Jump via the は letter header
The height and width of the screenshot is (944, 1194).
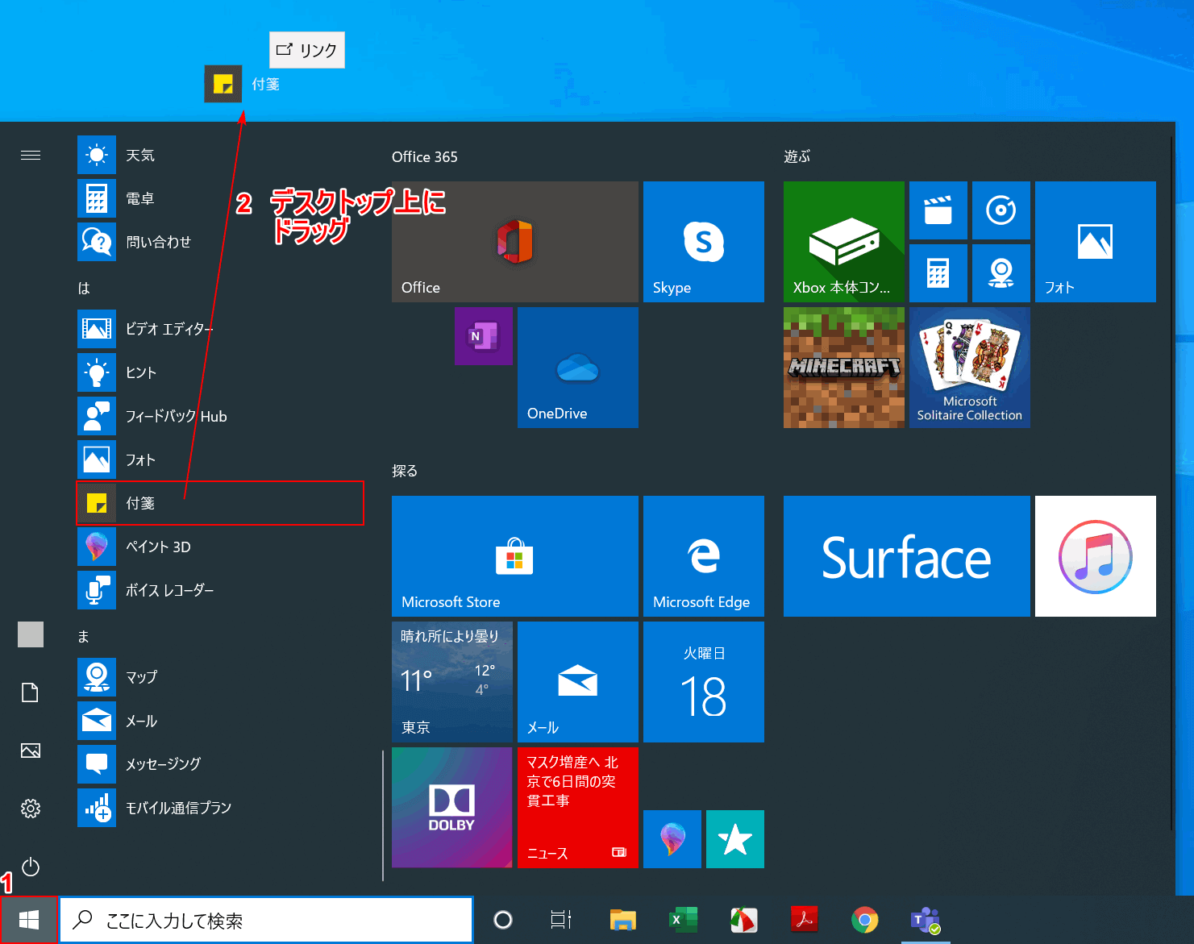(x=84, y=288)
